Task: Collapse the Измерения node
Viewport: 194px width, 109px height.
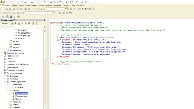Action: coord(8,84)
